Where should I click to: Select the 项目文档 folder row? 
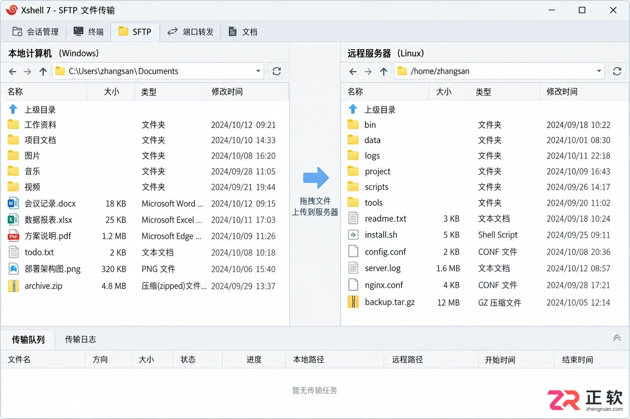145,140
